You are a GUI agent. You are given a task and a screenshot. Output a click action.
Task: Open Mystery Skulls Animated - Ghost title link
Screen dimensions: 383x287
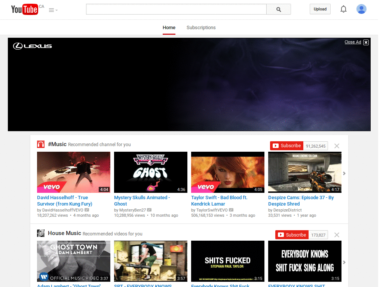142,201
